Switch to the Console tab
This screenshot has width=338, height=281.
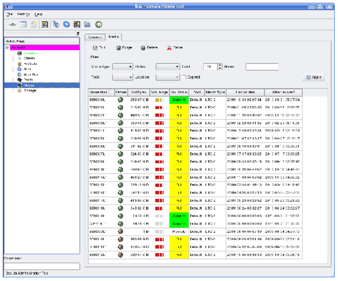tap(95, 37)
